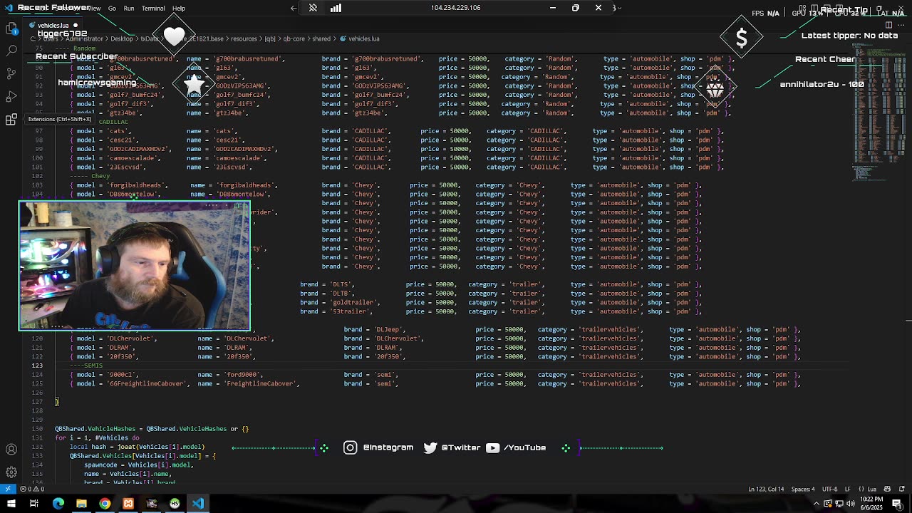
Task: Open the Source Control view
Action: tap(11, 73)
